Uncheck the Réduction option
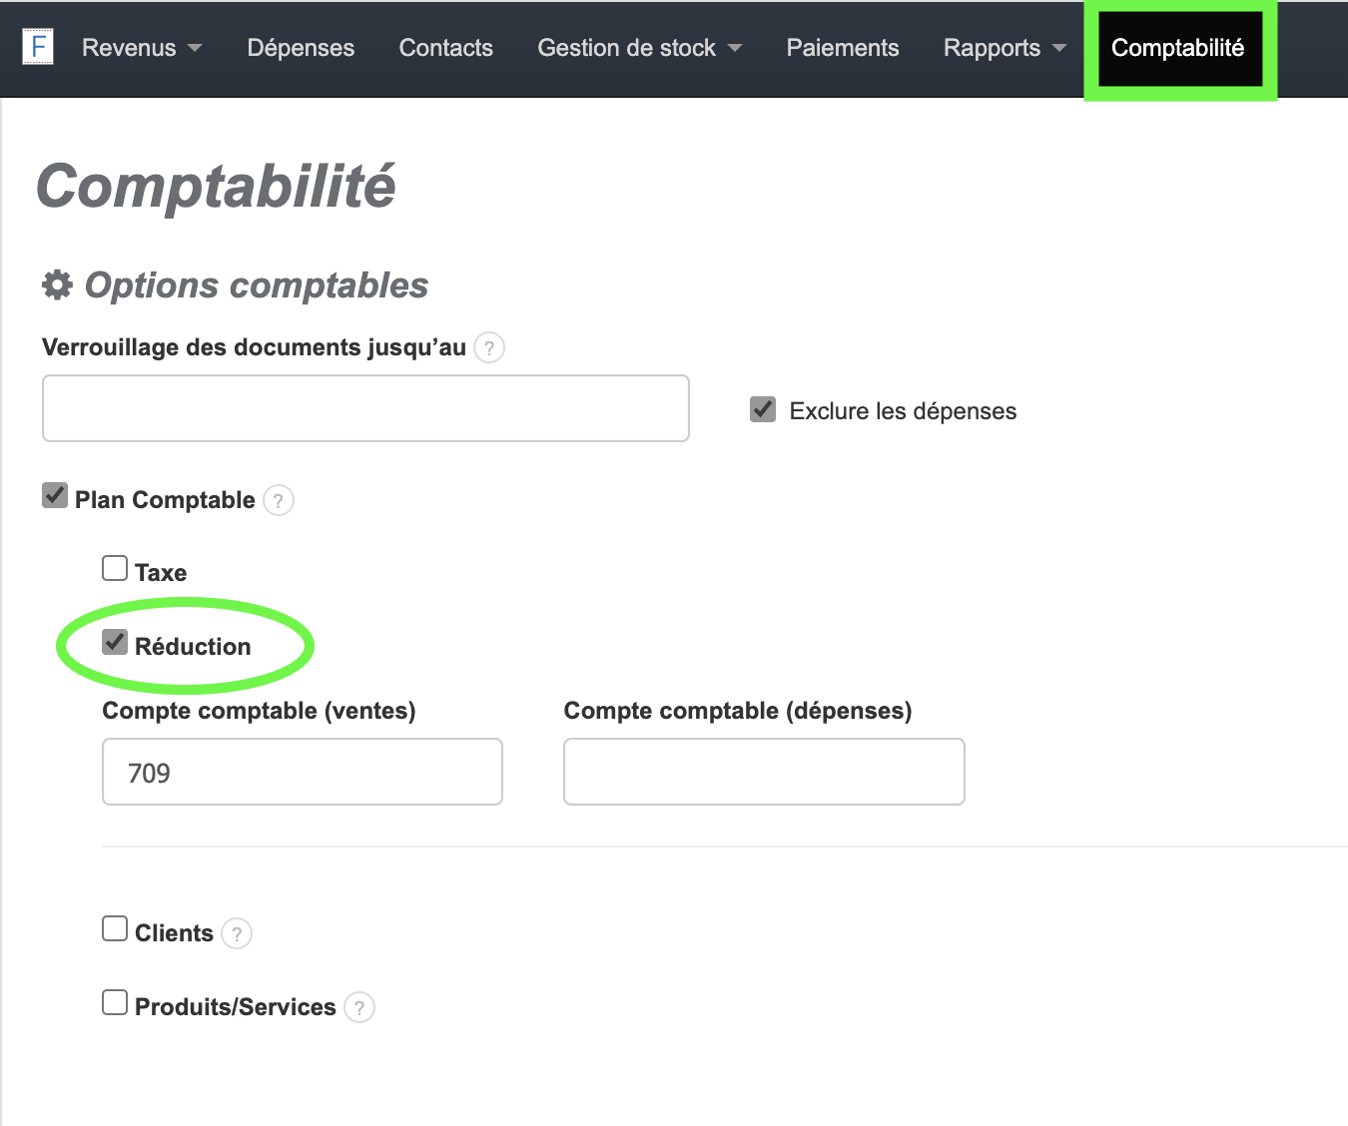This screenshot has width=1348, height=1126. [x=115, y=643]
